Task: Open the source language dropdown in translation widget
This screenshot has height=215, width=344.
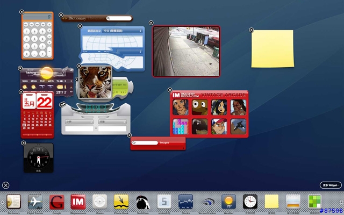Action: point(123,31)
